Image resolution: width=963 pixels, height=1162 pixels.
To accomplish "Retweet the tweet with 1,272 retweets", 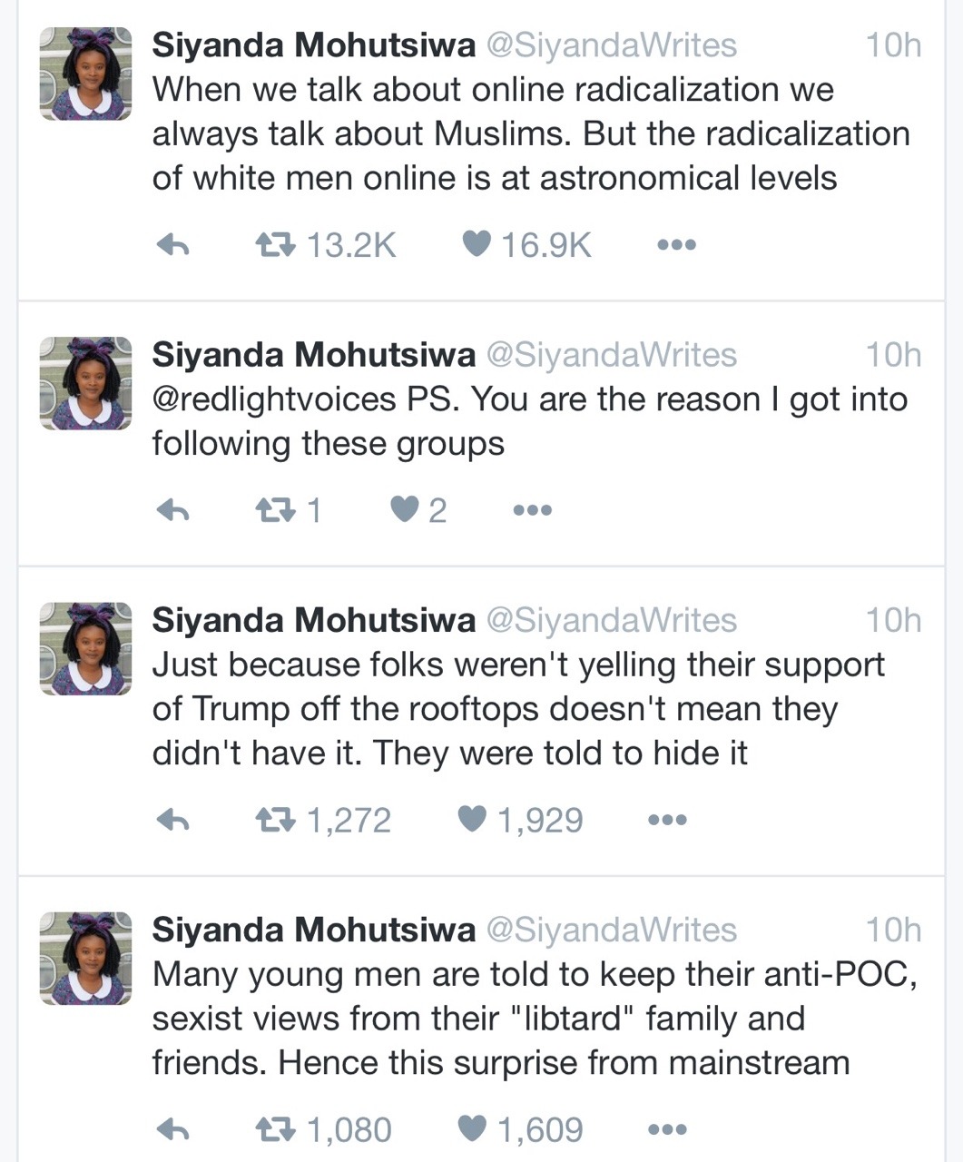I will pyautogui.click(x=275, y=821).
